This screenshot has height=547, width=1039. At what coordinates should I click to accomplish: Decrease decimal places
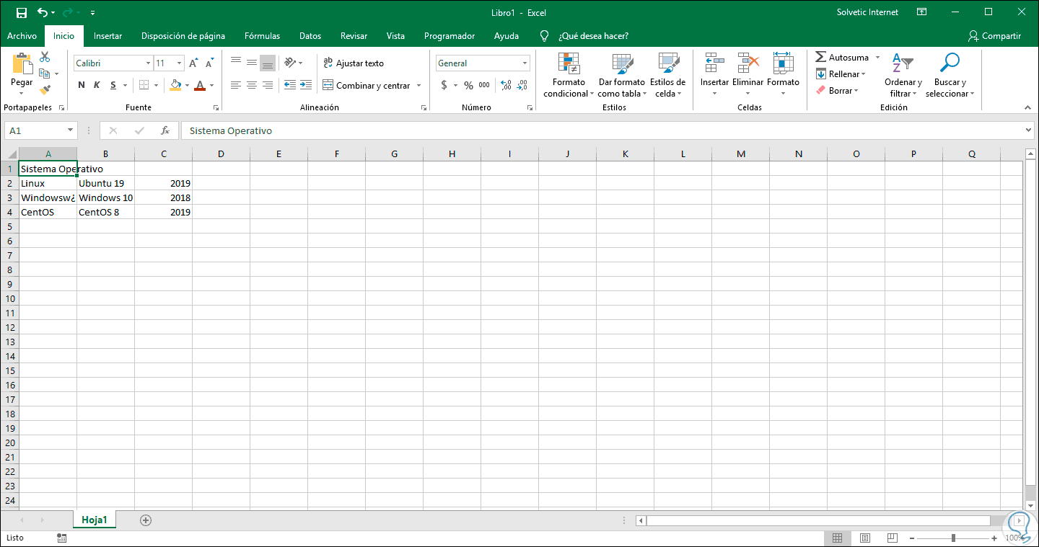(522, 85)
